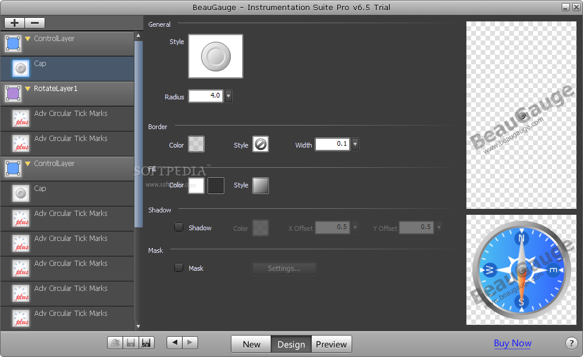Click the plus button to add a layer
The height and width of the screenshot is (357, 583).
14,23
